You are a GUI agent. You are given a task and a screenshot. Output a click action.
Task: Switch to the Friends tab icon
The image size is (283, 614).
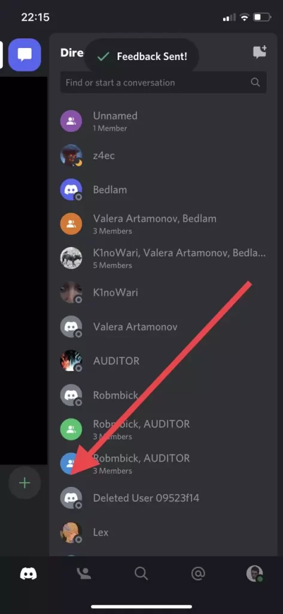click(x=84, y=574)
